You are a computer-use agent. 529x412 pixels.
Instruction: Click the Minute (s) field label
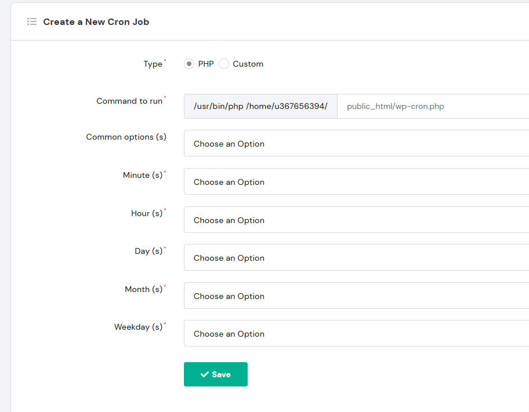[143, 175]
